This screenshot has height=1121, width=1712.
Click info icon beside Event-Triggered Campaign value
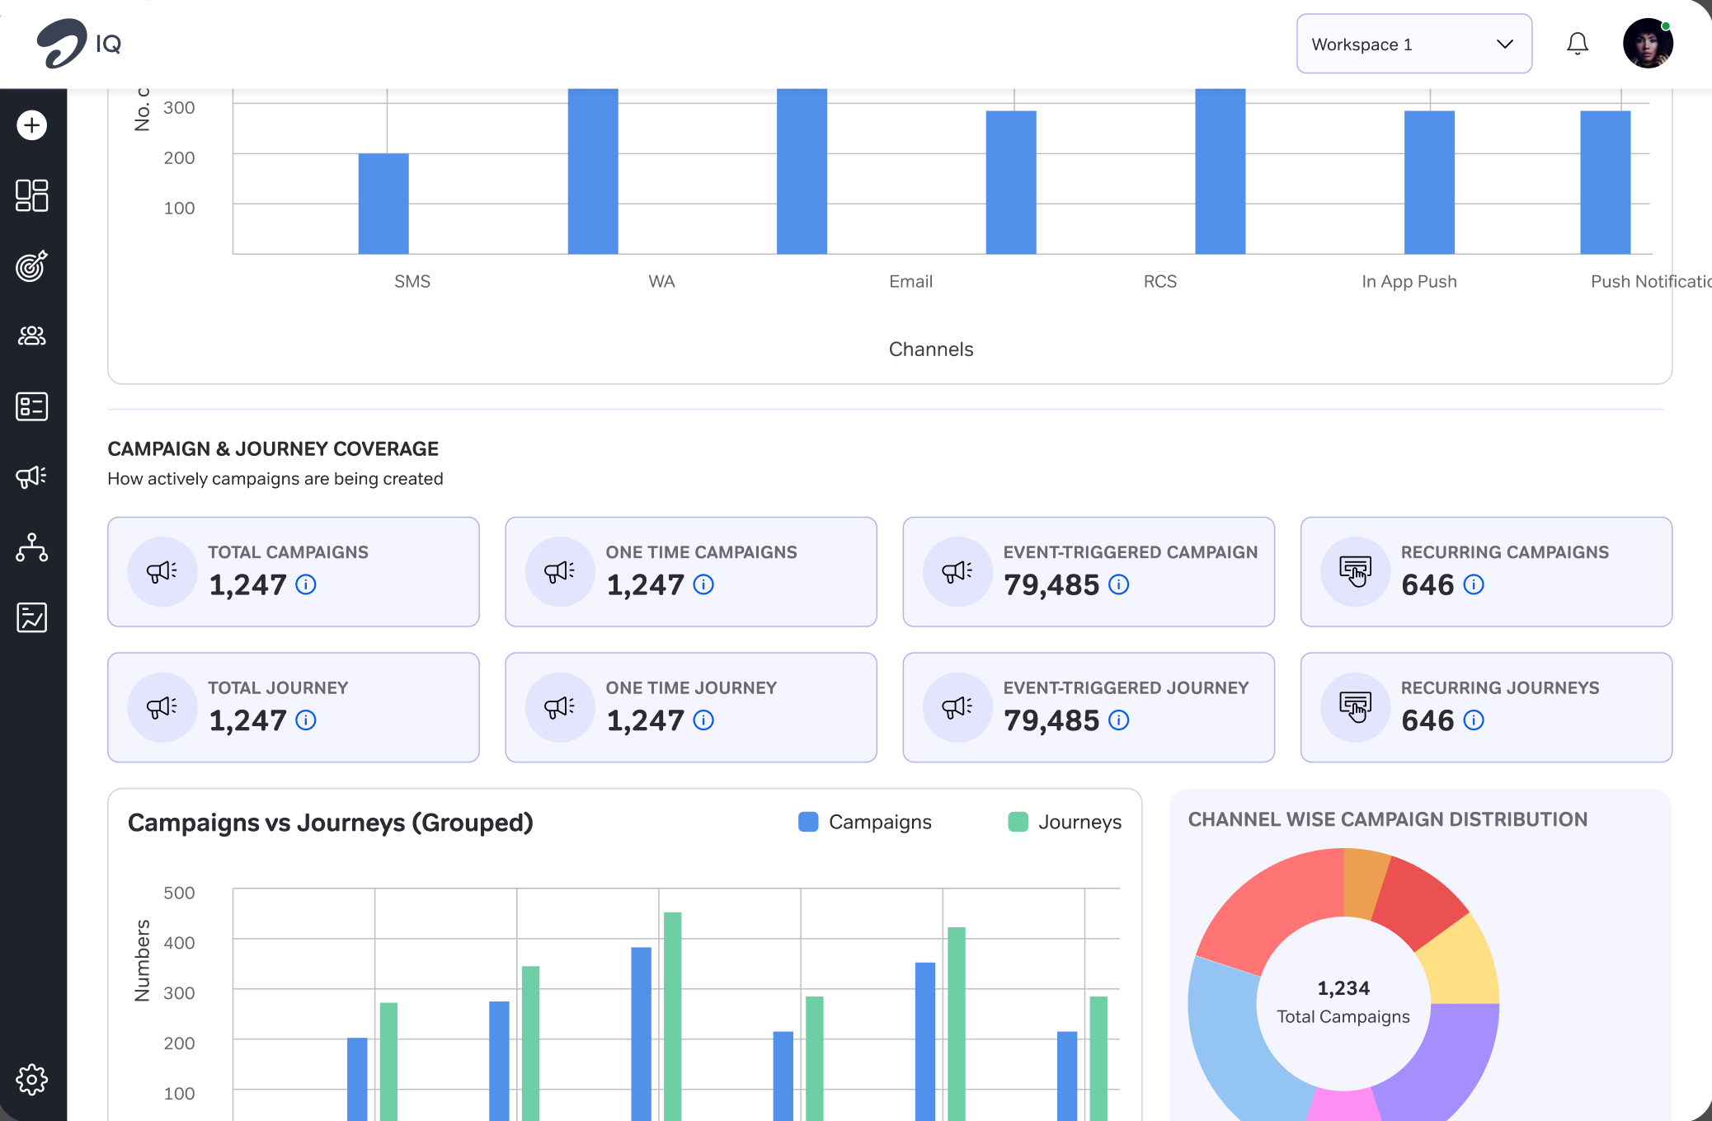[1119, 584]
